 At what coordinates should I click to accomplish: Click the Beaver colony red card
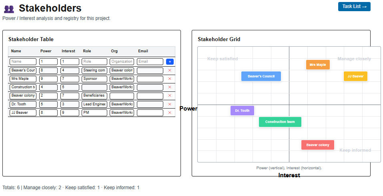coord(317,145)
